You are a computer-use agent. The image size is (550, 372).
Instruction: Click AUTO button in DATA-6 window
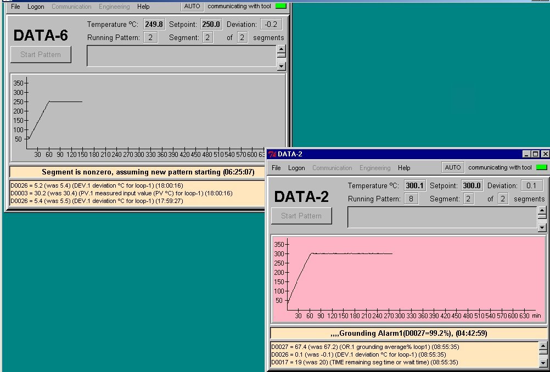tap(192, 6)
